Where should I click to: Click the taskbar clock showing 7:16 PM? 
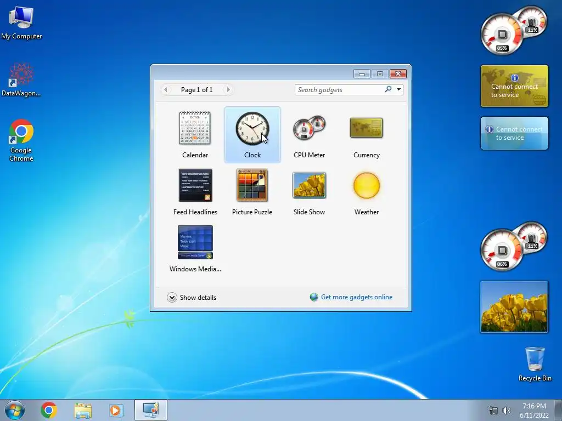tap(534, 411)
